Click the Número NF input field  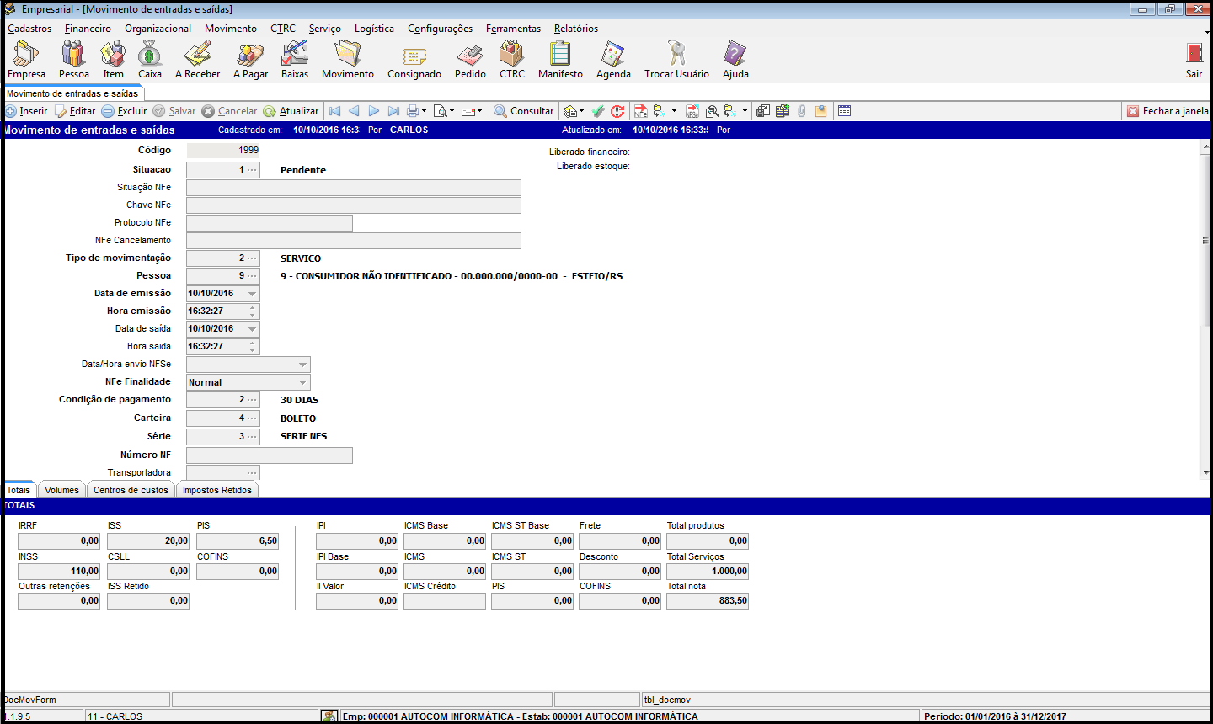(269, 455)
